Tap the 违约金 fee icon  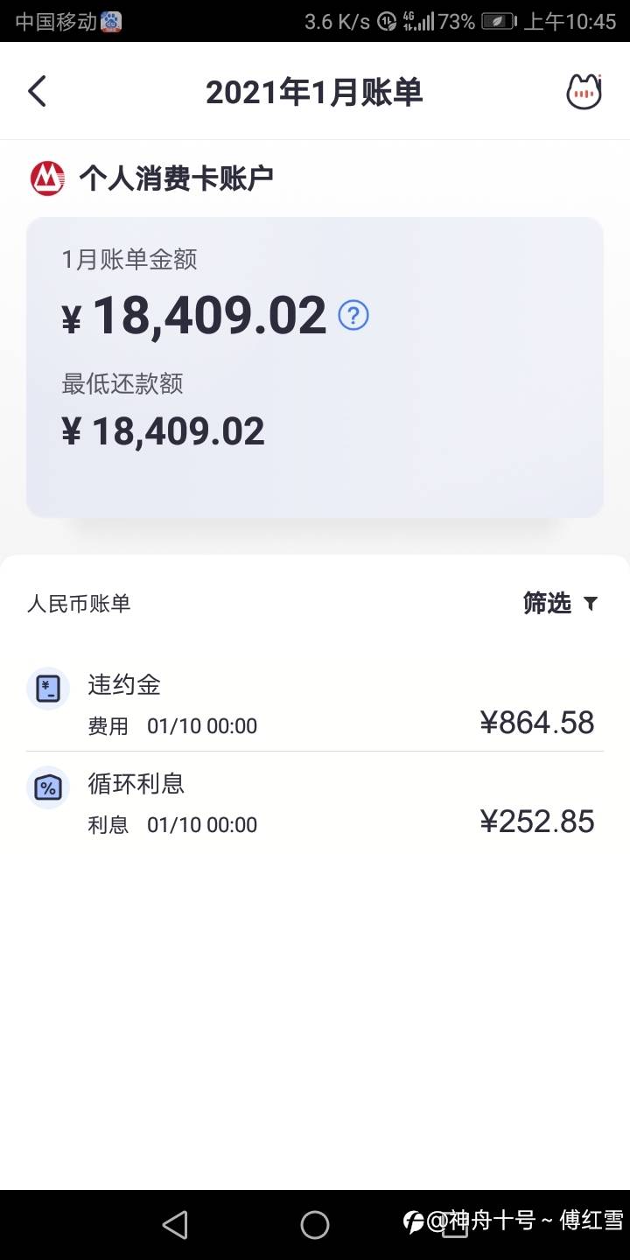click(x=47, y=689)
